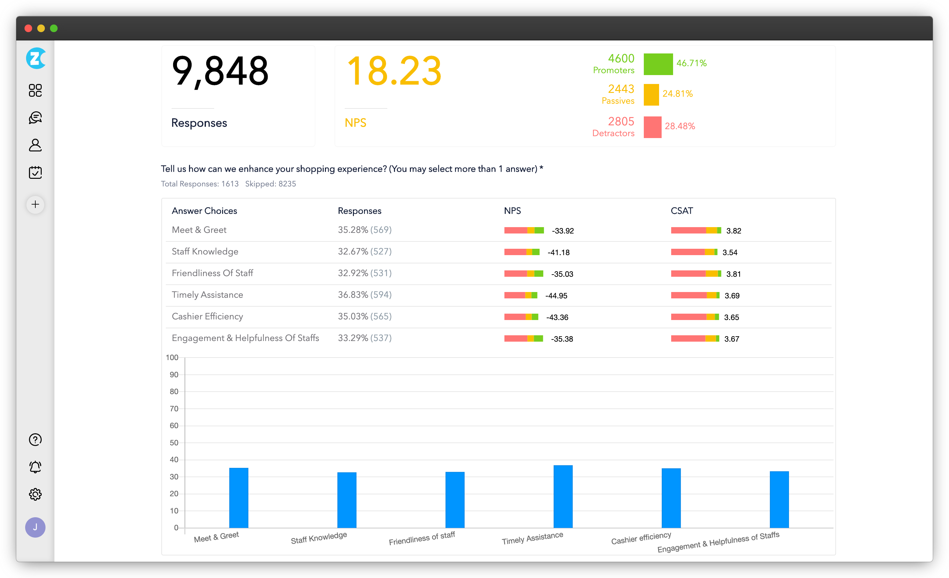Click the J user avatar
The height and width of the screenshot is (578, 949).
[35, 527]
